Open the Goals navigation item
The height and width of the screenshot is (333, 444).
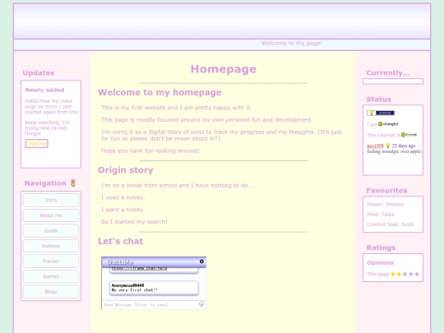pos(51,231)
